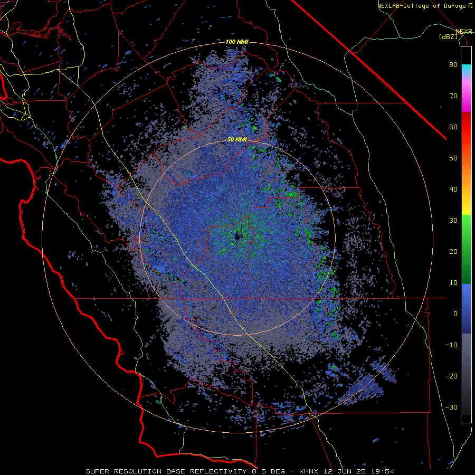Click the red band of the color bar
The width and height of the screenshot is (475, 475).
point(466,127)
